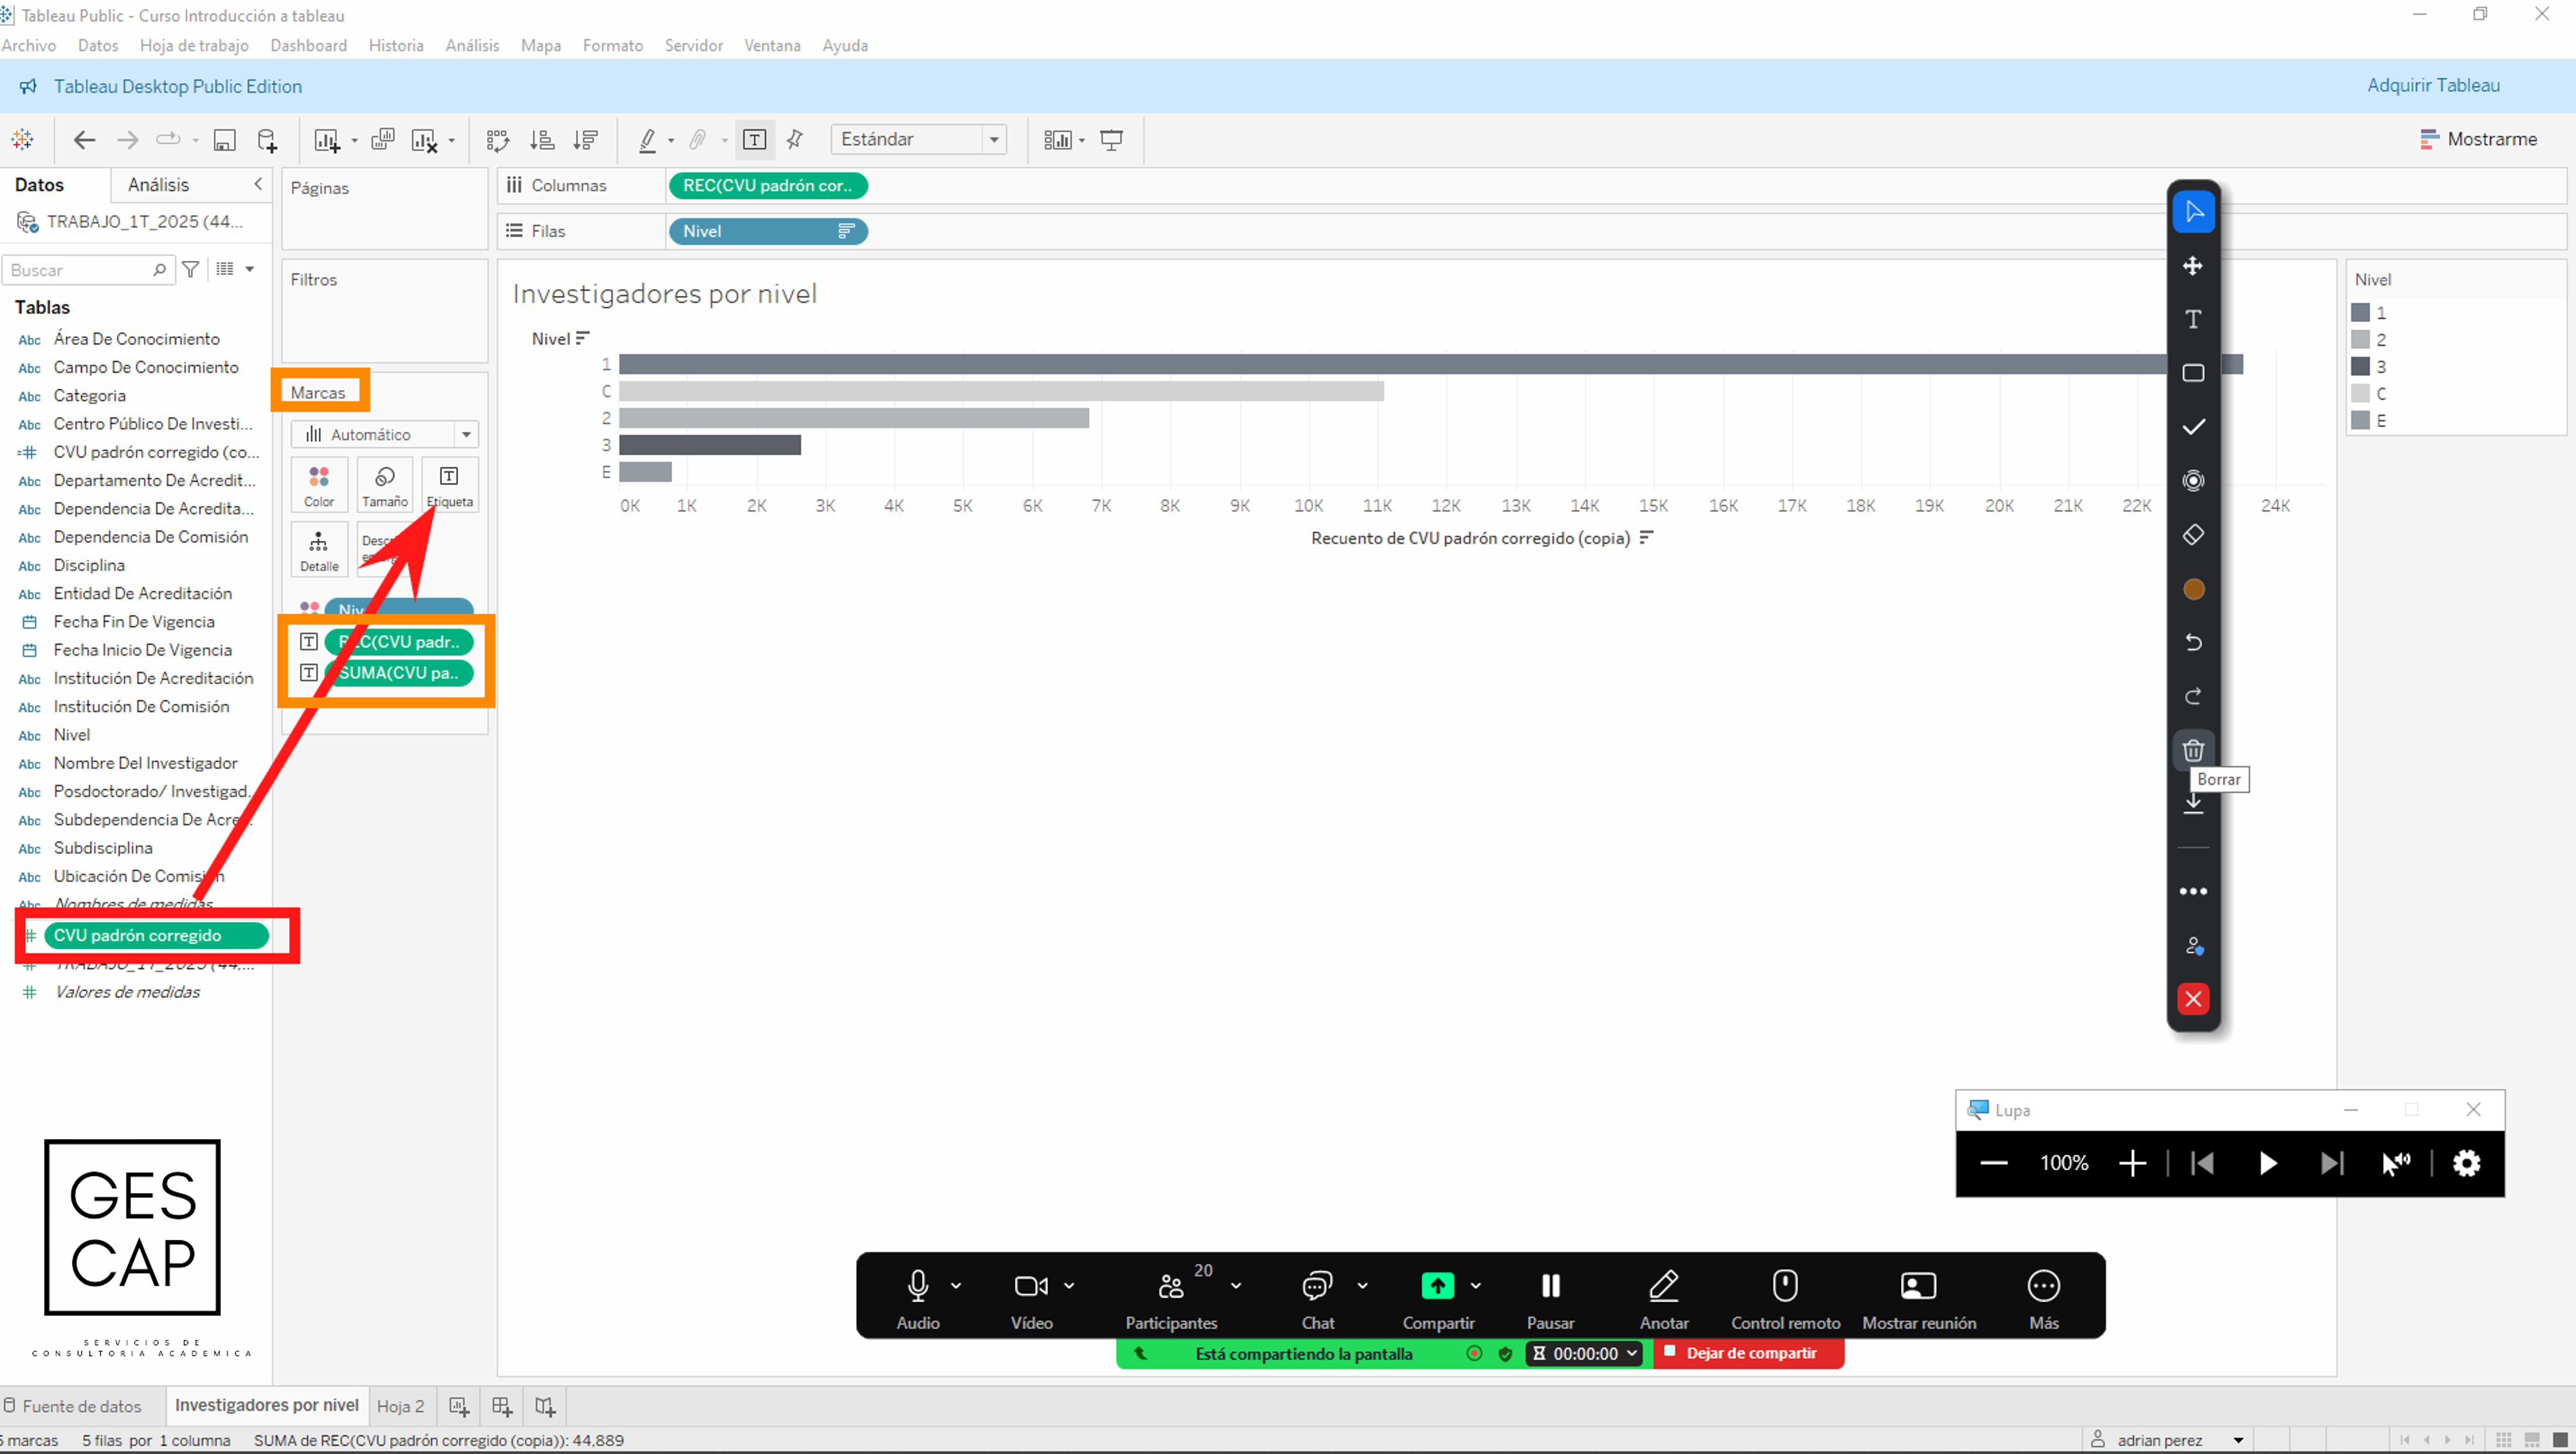Click the Tamaño marks card button
2576x1454 pixels.
click(385, 485)
